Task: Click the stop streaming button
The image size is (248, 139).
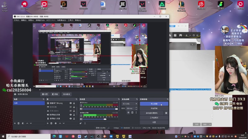Action: [x=154, y=104]
